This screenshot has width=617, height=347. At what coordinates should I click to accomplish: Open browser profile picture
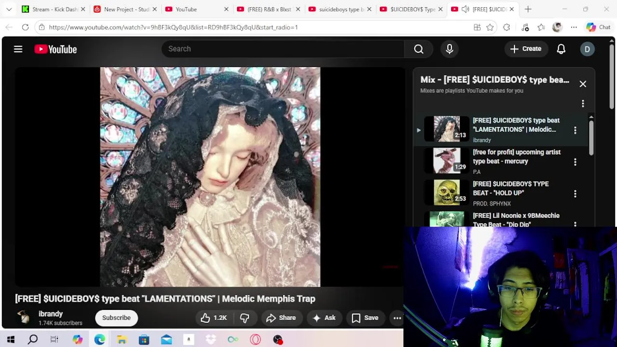coord(557,27)
